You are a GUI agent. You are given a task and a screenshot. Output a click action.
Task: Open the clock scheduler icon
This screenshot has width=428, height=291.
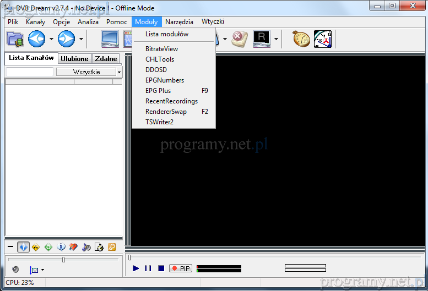click(x=323, y=39)
